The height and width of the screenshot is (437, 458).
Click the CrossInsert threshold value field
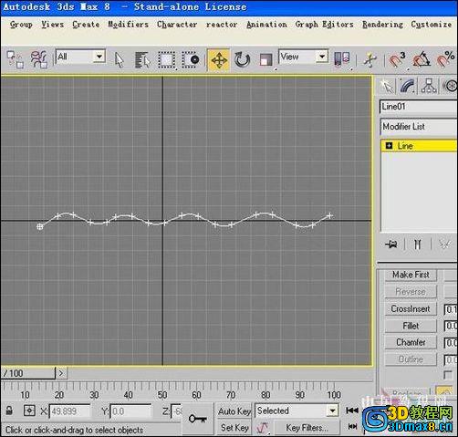(x=451, y=309)
